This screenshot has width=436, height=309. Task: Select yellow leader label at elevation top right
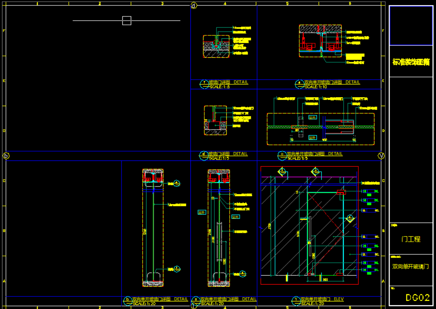coord(371,183)
